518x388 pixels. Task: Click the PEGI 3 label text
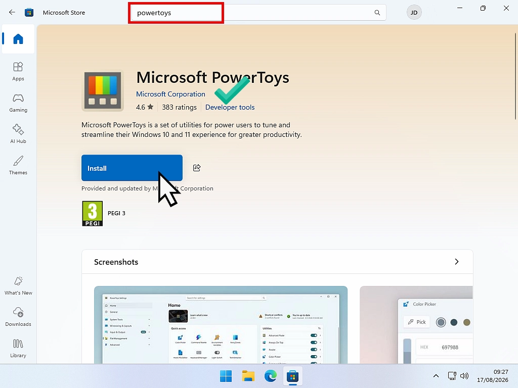point(117,213)
